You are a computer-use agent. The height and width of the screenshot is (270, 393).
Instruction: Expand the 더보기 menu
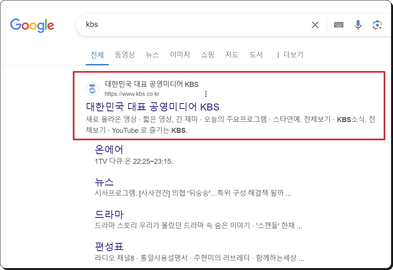pos(290,54)
